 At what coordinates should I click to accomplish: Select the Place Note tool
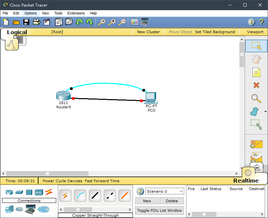tap(256, 72)
